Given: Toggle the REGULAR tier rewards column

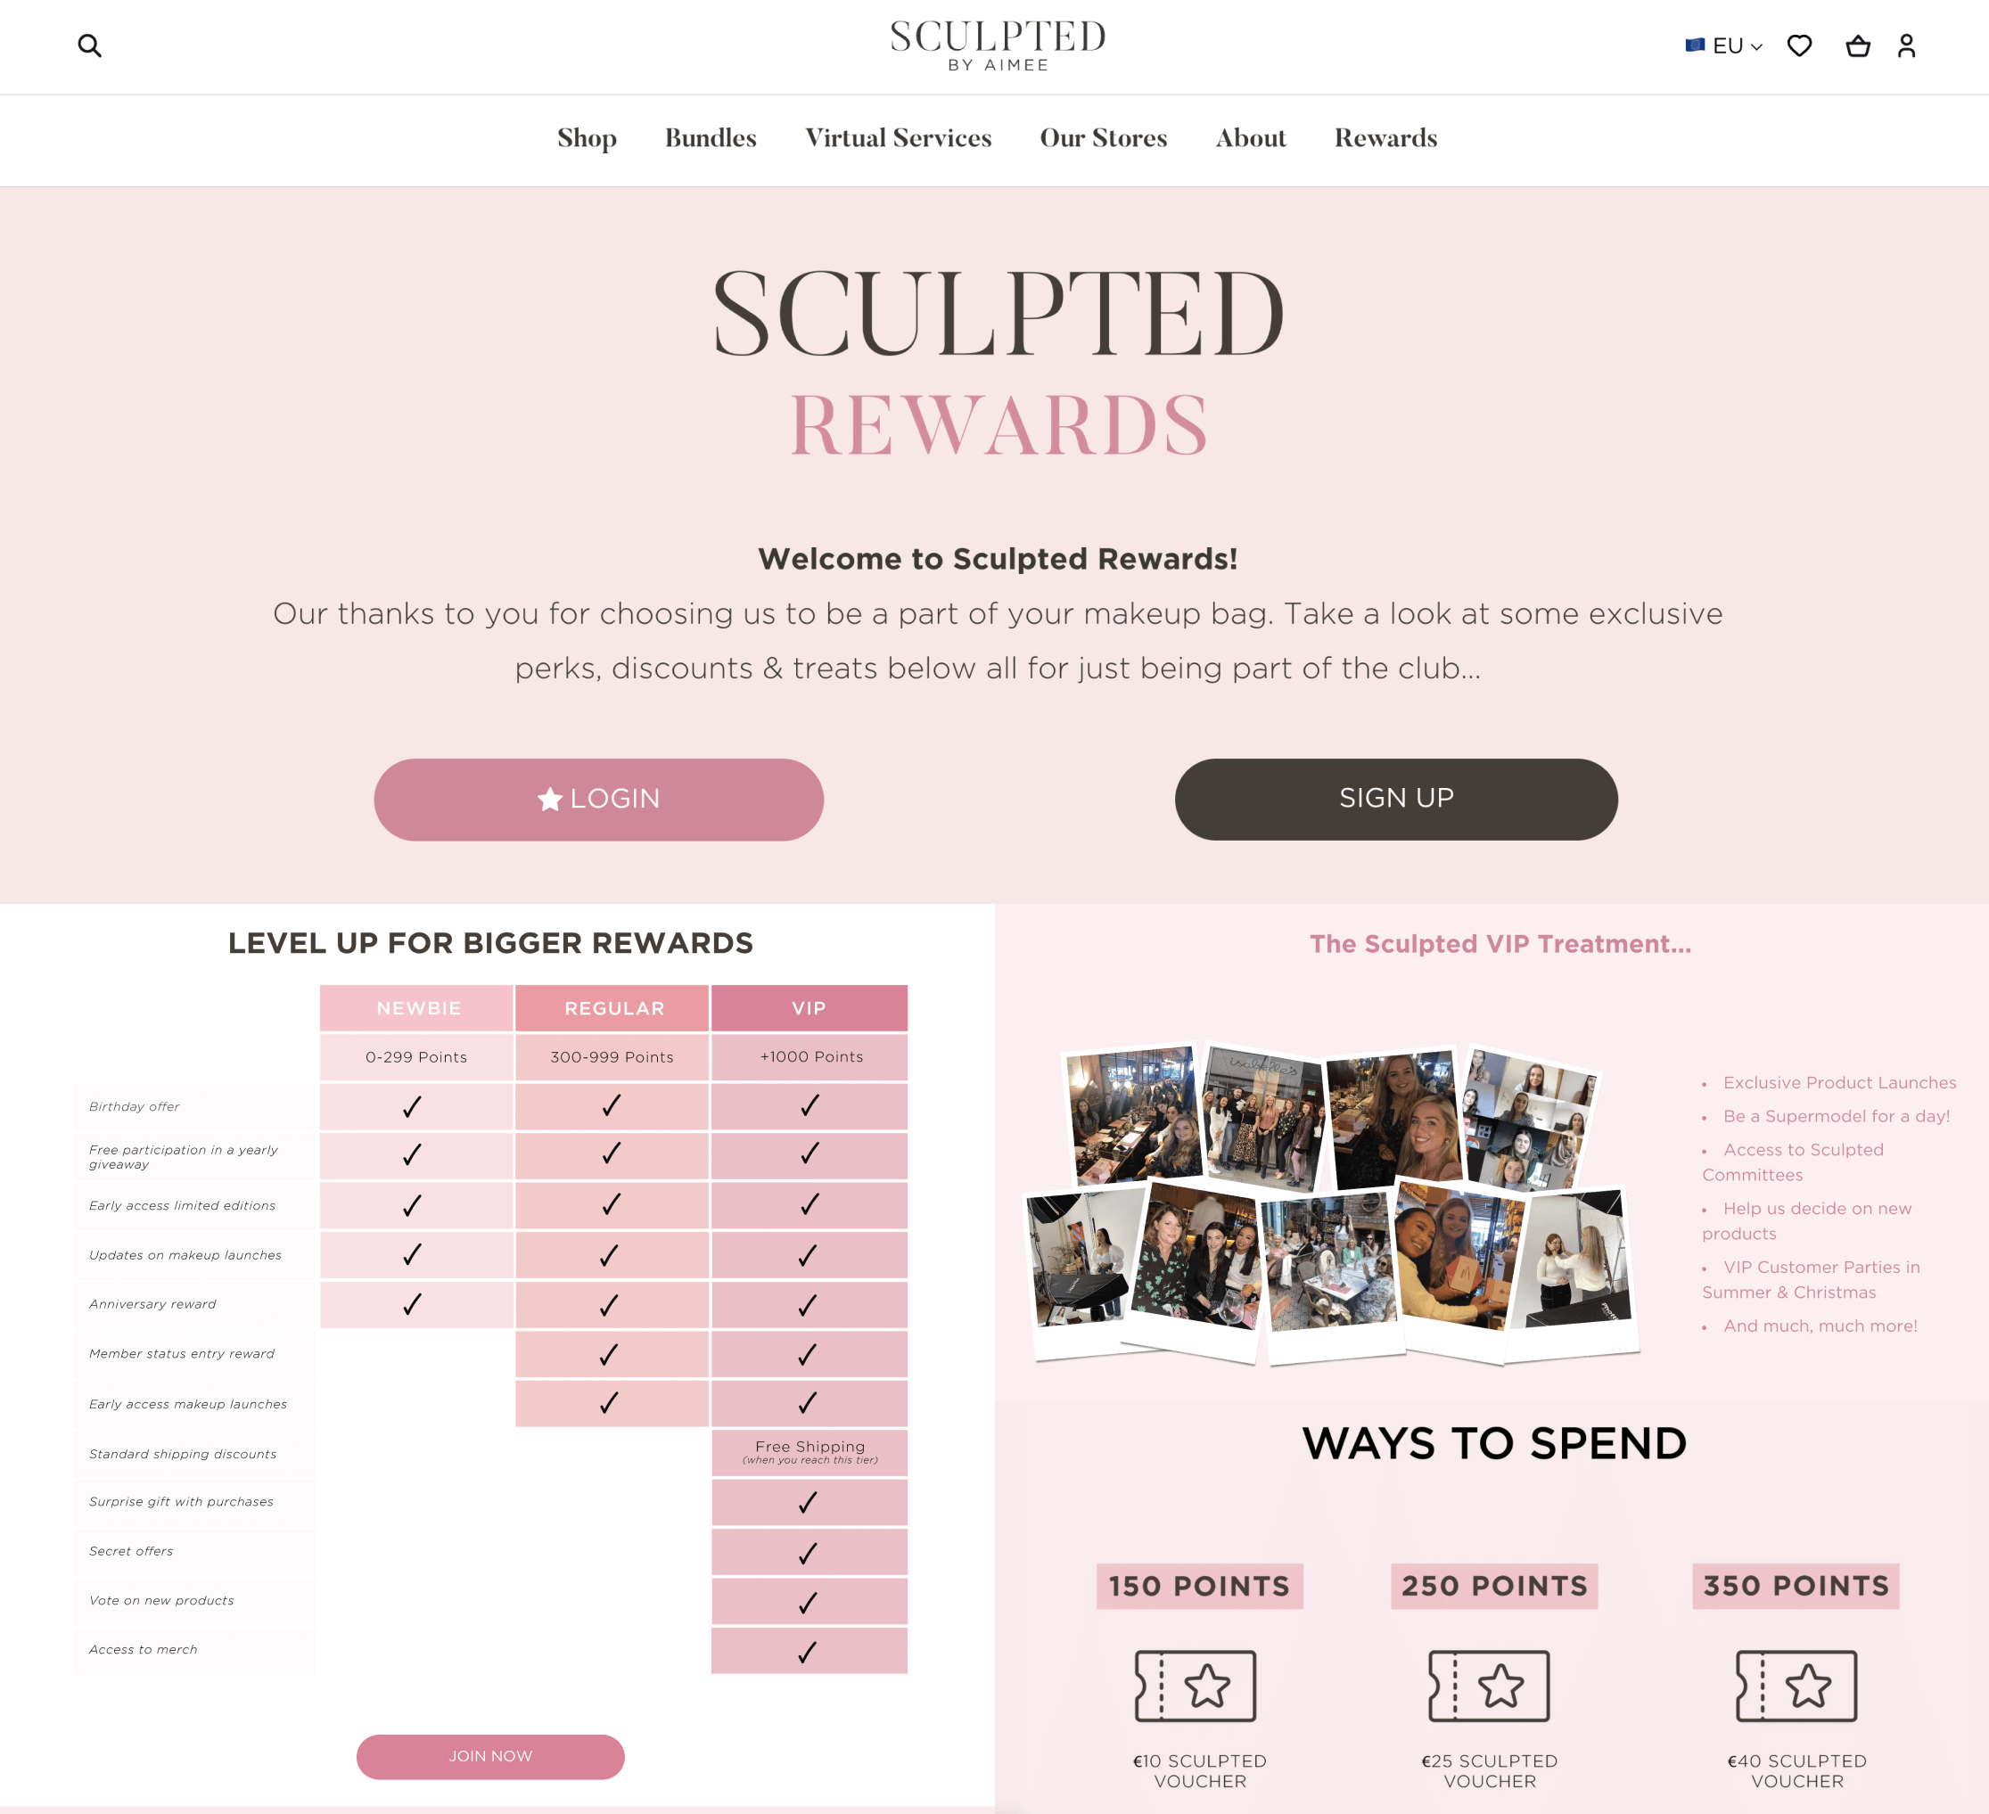Looking at the screenshot, I should click(612, 1005).
